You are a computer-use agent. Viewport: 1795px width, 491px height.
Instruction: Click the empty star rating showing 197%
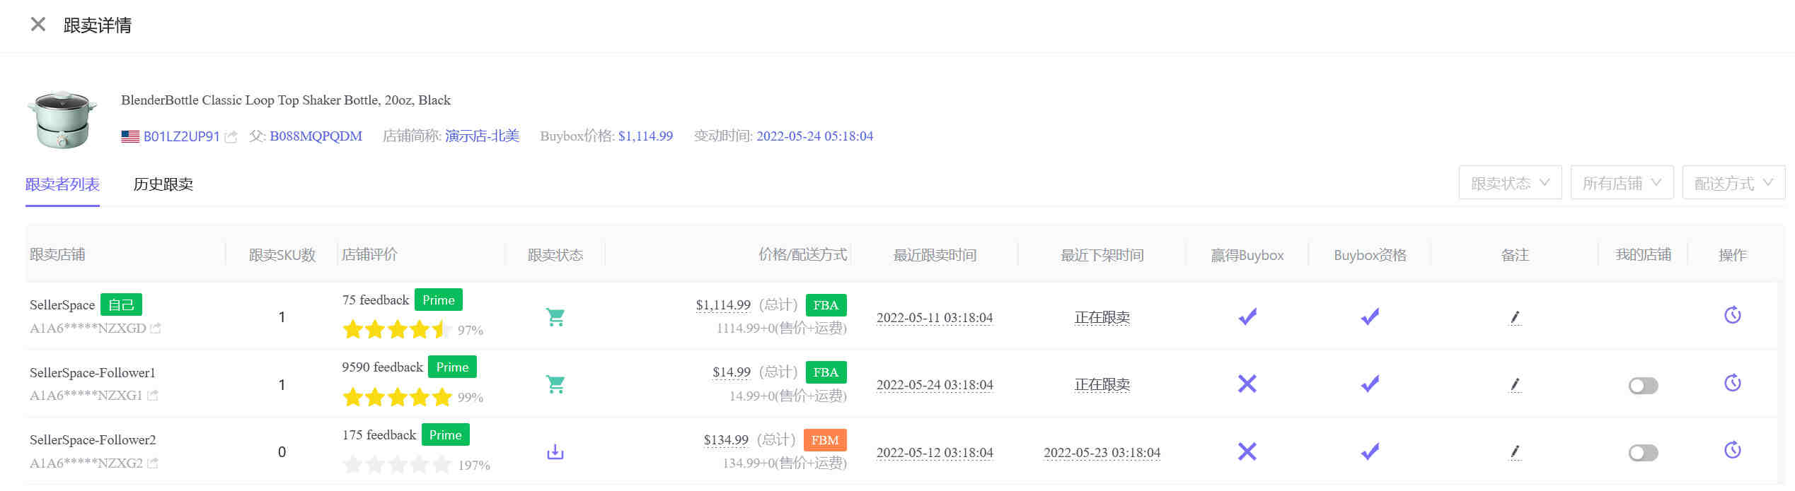point(397,464)
